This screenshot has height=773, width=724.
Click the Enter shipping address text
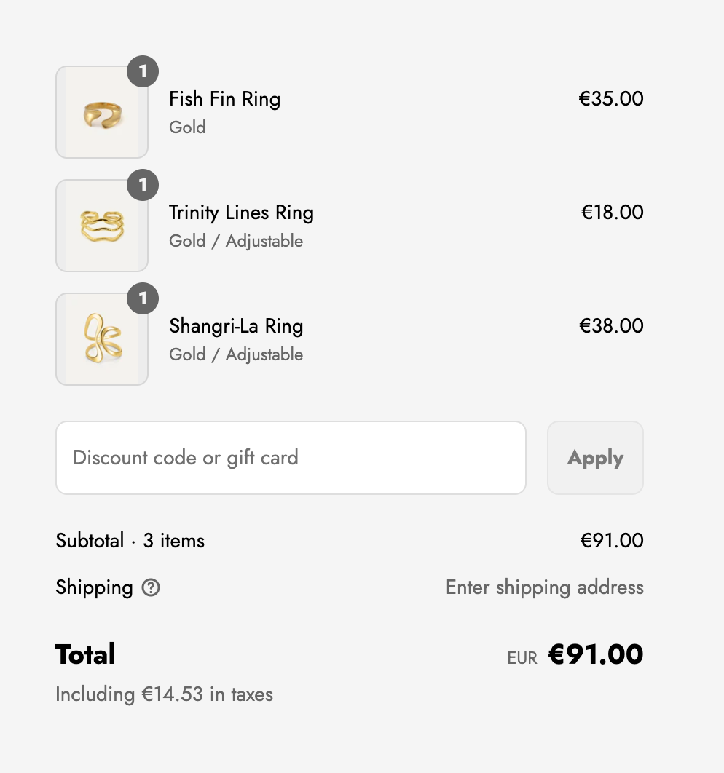(544, 587)
